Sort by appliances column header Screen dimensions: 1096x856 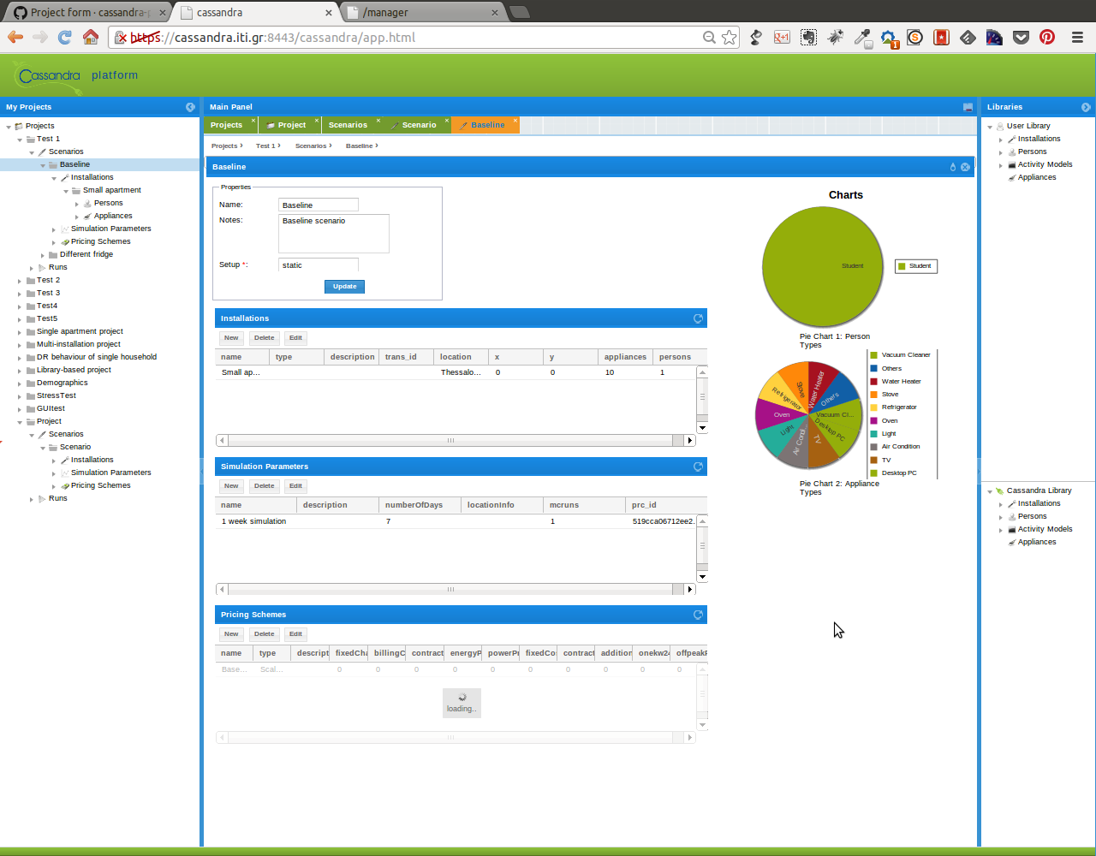pyautogui.click(x=625, y=357)
